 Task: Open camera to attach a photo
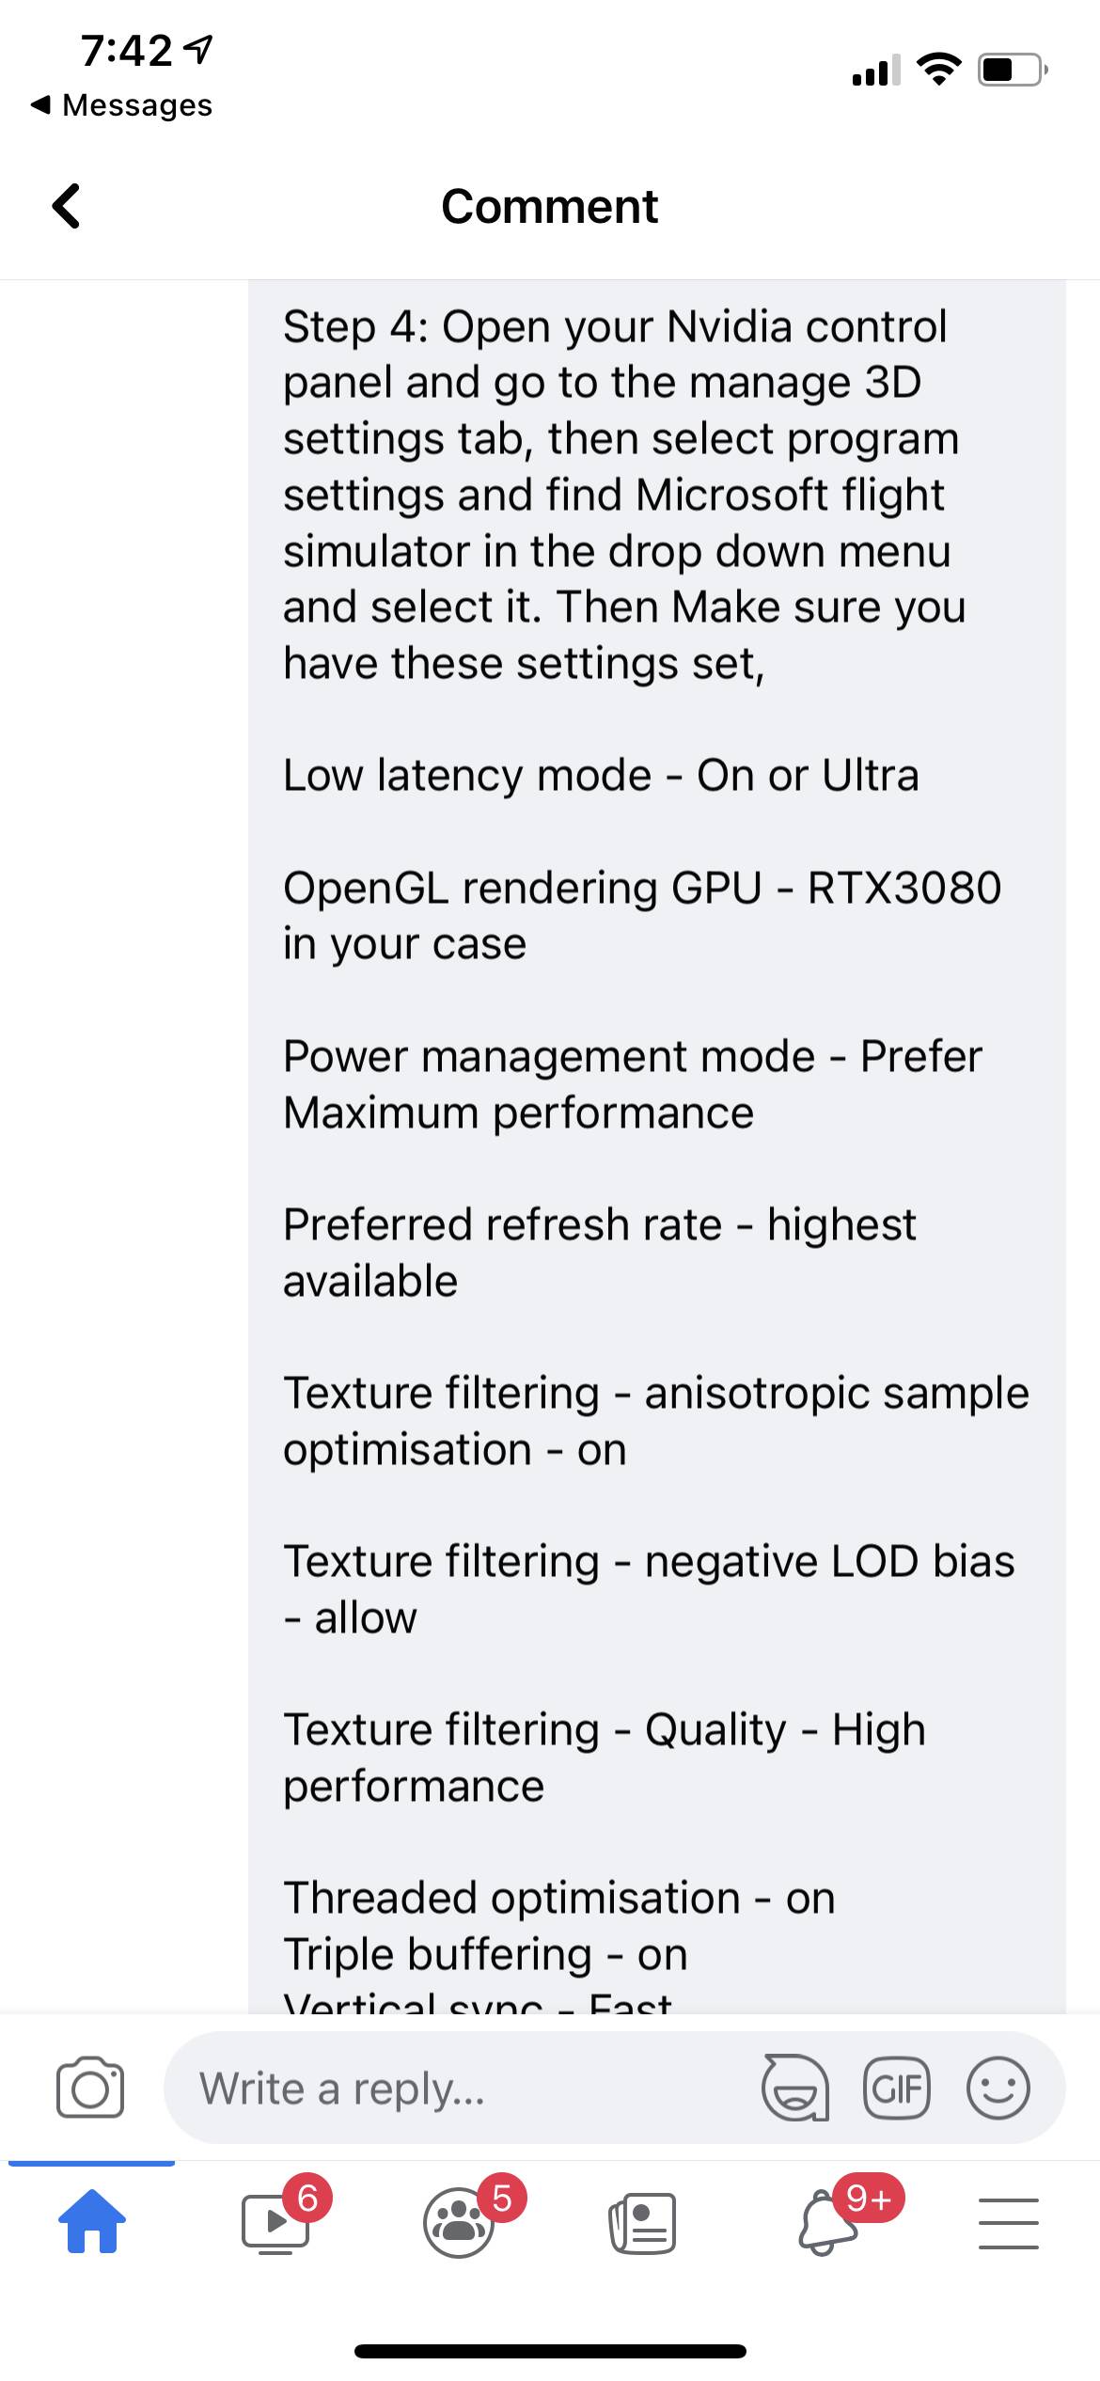(90, 2089)
